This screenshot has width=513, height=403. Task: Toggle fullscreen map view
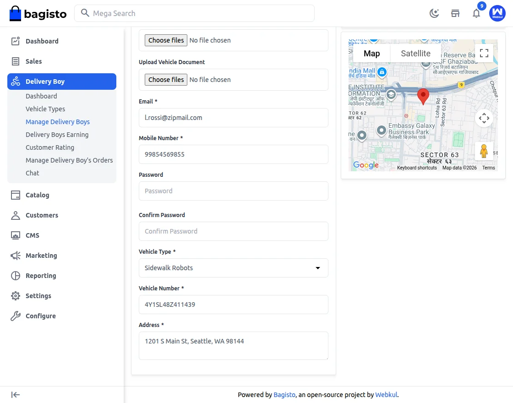coord(484,53)
